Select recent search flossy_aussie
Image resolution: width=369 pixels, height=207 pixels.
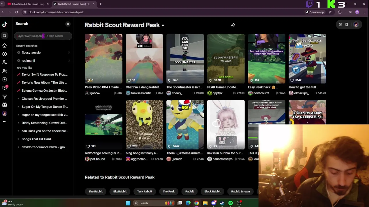pos(31,53)
